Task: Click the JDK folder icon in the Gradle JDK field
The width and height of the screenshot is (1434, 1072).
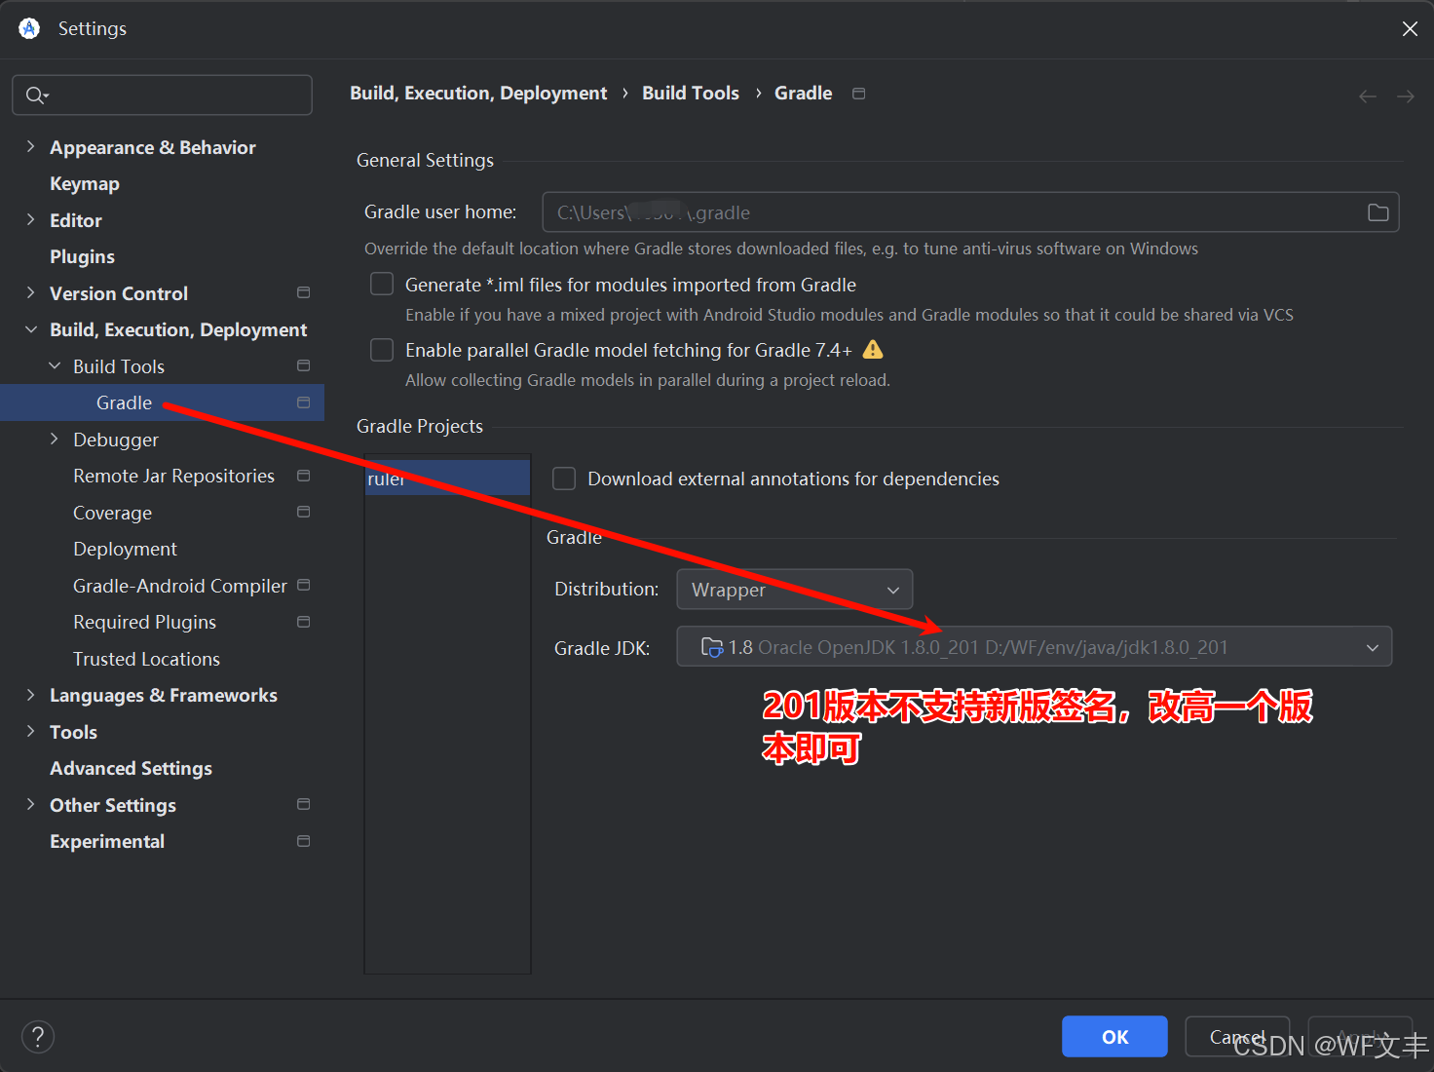Action: click(712, 647)
